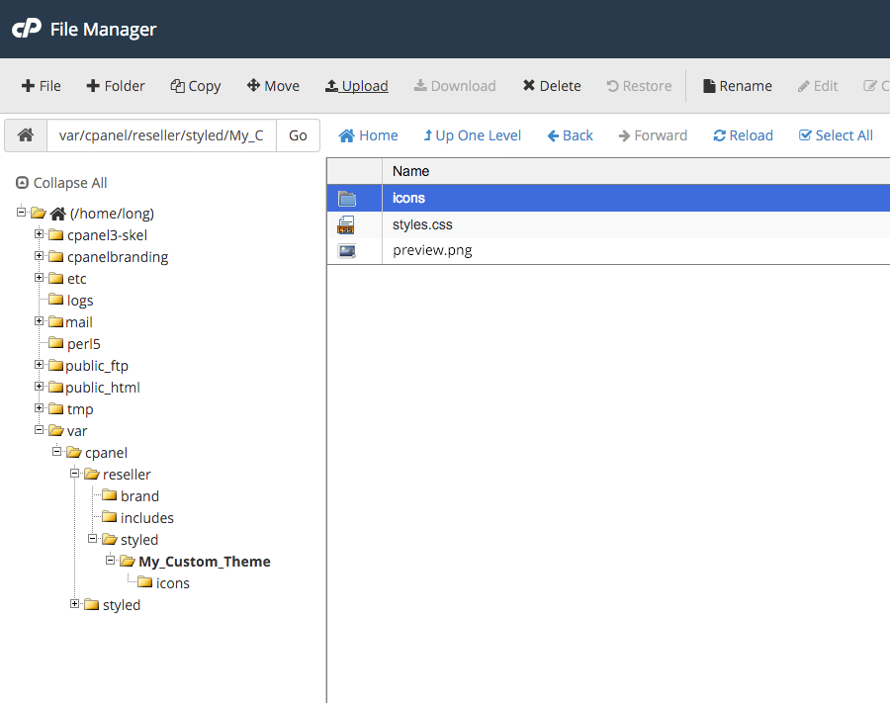Expand the mail folder node
The height and width of the screenshot is (703, 890).
tap(40, 321)
